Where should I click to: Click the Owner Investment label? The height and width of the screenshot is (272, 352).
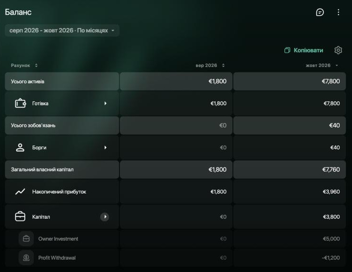(x=58, y=239)
